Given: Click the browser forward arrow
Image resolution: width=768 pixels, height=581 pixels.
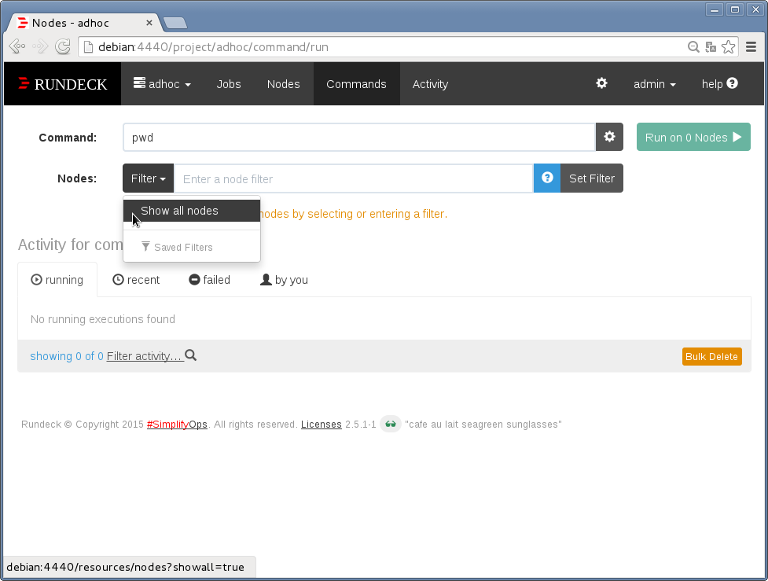Looking at the screenshot, I should coord(40,46).
